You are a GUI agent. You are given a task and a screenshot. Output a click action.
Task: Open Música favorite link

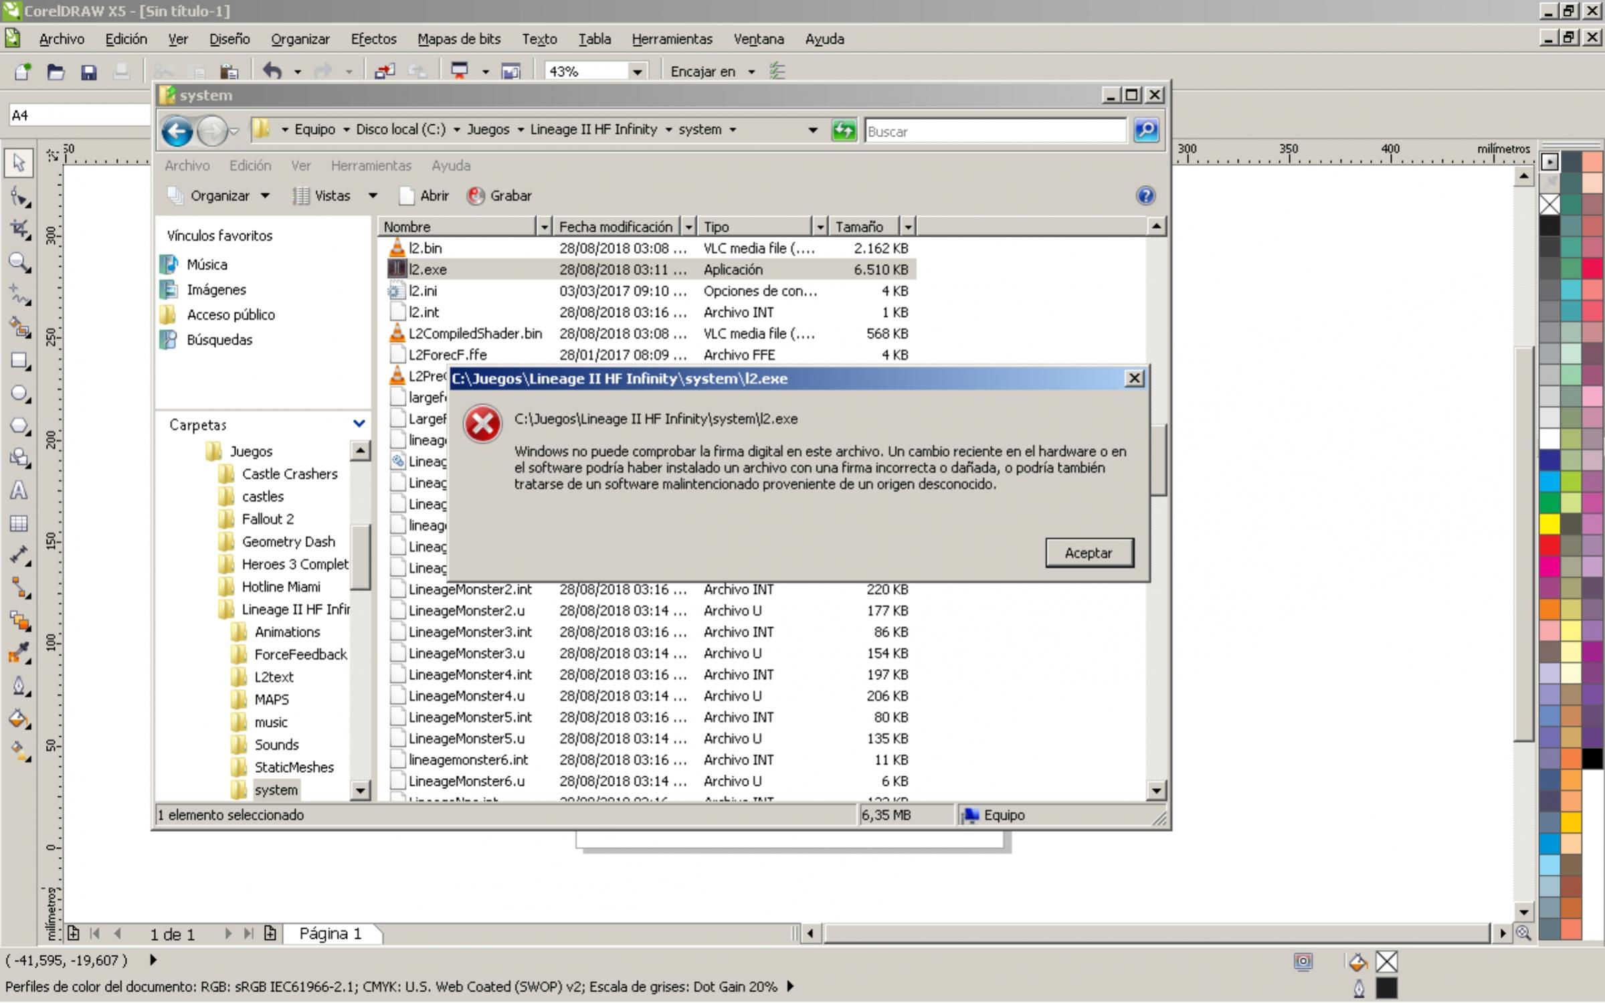click(x=207, y=264)
